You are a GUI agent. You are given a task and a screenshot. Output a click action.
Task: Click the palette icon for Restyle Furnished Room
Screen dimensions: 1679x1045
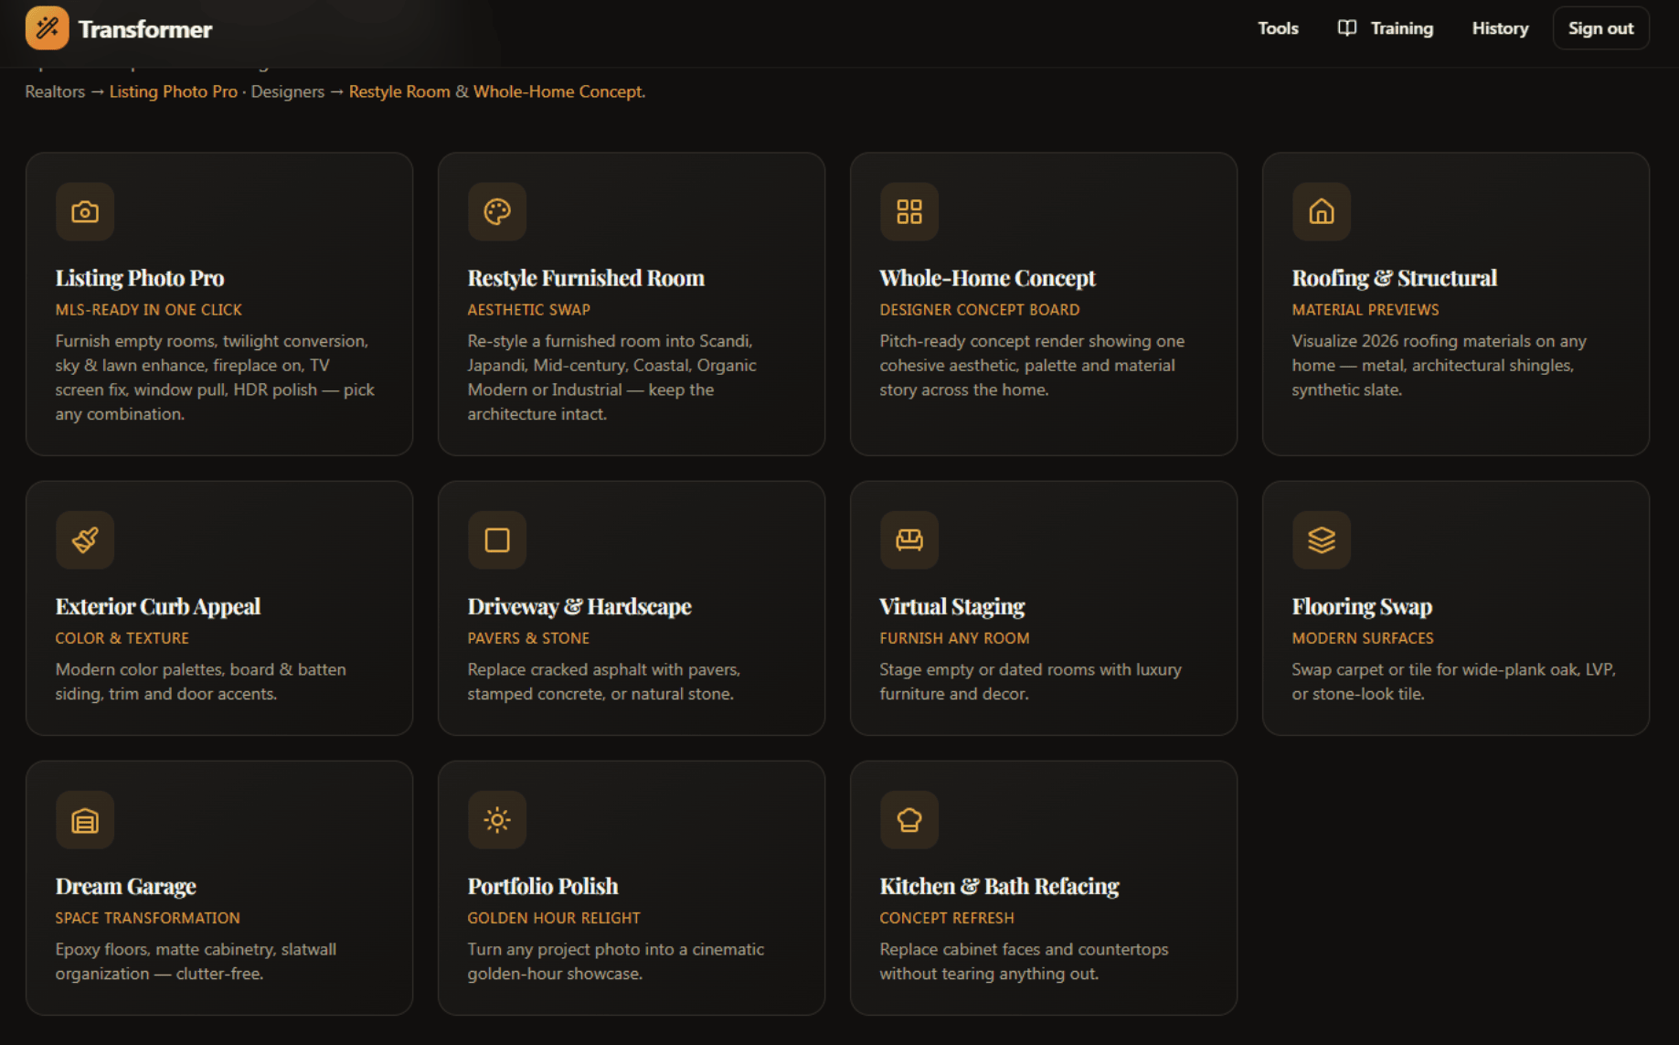coord(497,212)
